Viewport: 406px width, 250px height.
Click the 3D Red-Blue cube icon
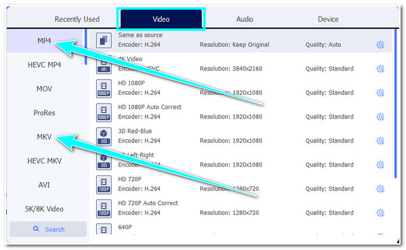[104, 137]
